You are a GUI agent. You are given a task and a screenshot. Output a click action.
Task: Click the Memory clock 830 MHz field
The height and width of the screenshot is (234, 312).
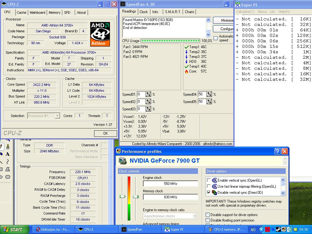(171, 197)
